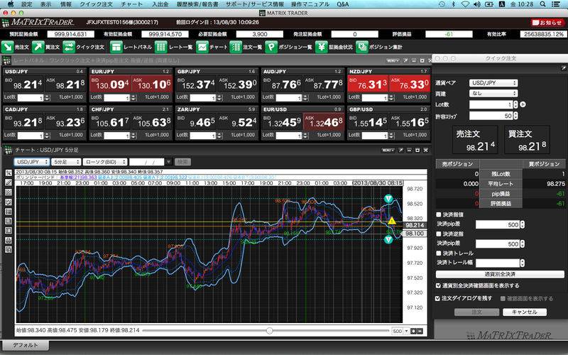Click the お知らせ notification badge

547,23
